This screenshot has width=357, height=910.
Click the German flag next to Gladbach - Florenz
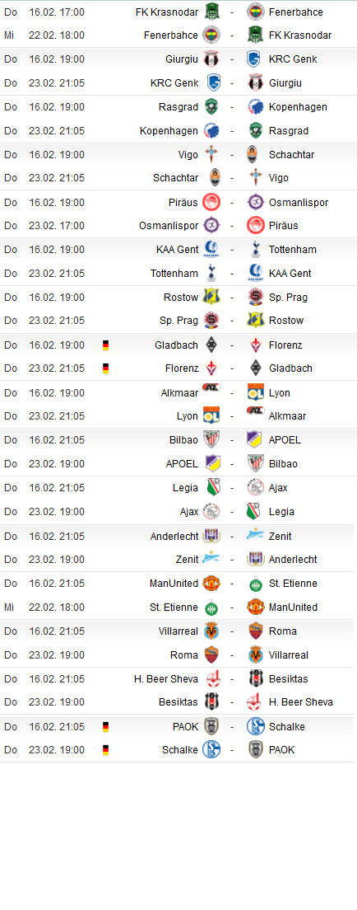[105, 345]
